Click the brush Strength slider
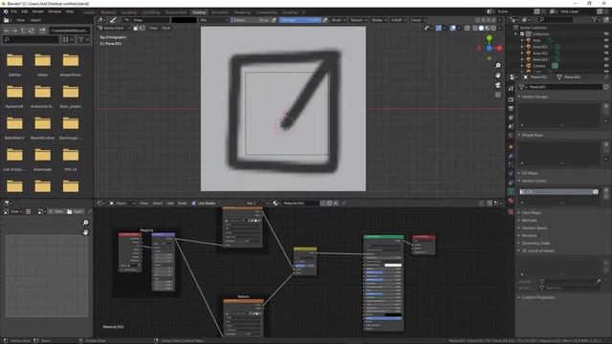Viewport: 612px width, 344px height. pyautogui.click(x=300, y=20)
